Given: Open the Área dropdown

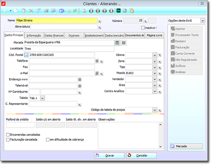Looking at the screenshot, I should pos(155,85).
